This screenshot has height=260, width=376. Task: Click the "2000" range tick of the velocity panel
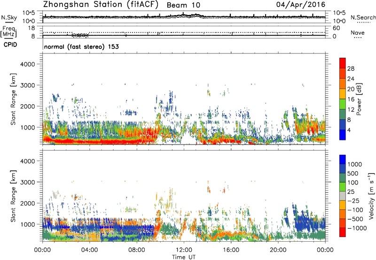coord(28,203)
